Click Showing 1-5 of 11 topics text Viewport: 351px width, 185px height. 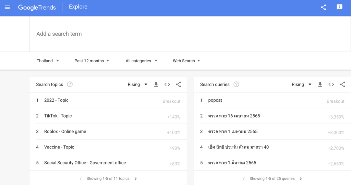click(x=108, y=178)
